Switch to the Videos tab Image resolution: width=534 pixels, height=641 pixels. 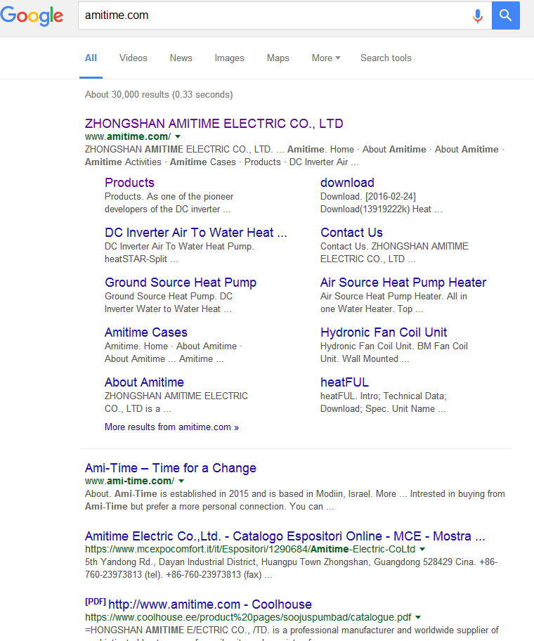[x=133, y=58]
